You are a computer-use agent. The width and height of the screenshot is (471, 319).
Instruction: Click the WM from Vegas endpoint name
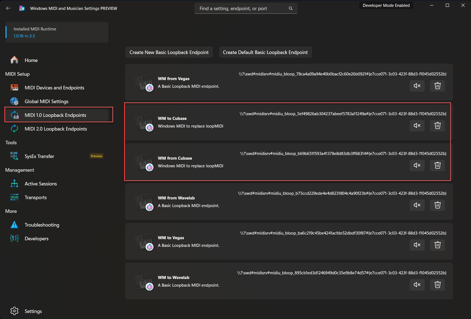click(x=174, y=79)
